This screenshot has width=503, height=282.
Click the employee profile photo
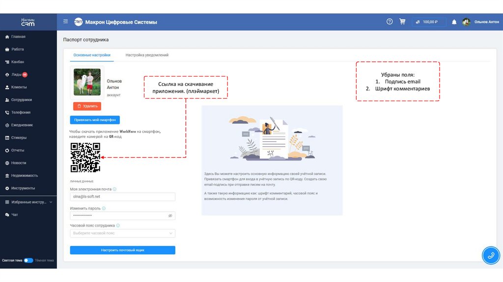point(87,82)
